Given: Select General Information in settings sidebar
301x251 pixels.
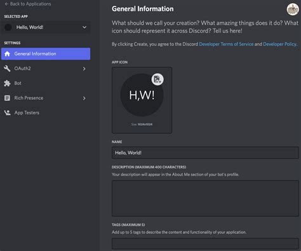Looking at the screenshot, I should click(x=46, y=54).
